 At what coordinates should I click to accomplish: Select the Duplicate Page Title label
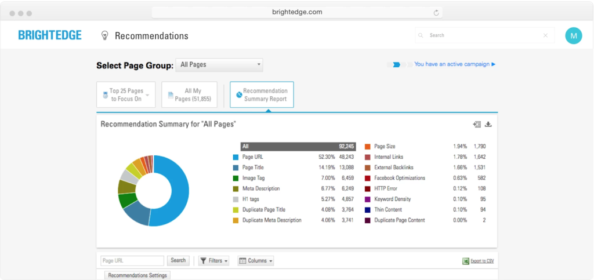point(264,210)
